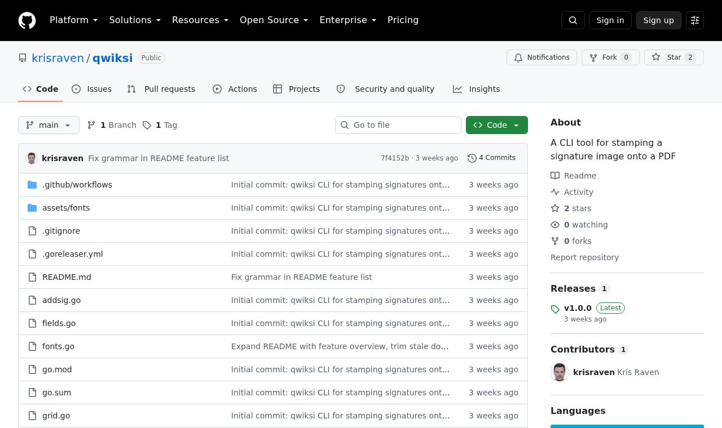Open commit hash 7f4152b
The height and width of the screenshot is (428, 722).
(395, 158)
